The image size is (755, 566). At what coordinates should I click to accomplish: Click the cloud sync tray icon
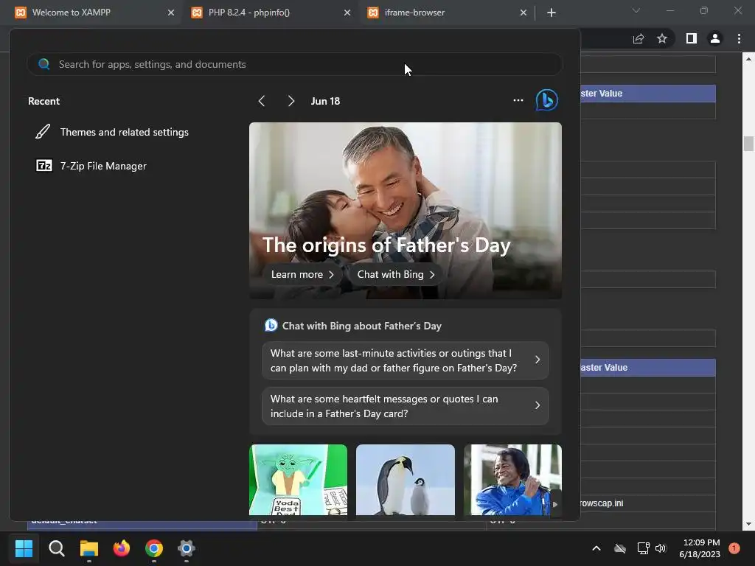click(x=620, y=548)
